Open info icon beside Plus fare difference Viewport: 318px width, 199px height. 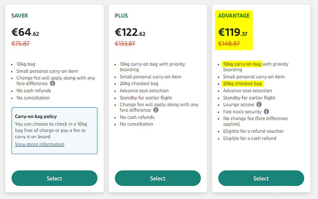pyautogui.click(x=156, y=110)
